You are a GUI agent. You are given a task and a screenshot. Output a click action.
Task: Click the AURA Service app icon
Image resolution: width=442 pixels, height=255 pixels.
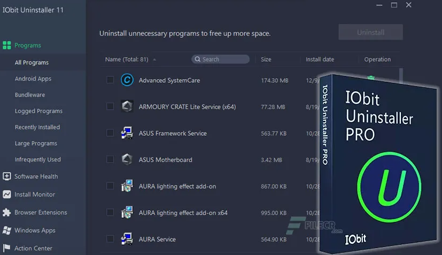point(127,239)
